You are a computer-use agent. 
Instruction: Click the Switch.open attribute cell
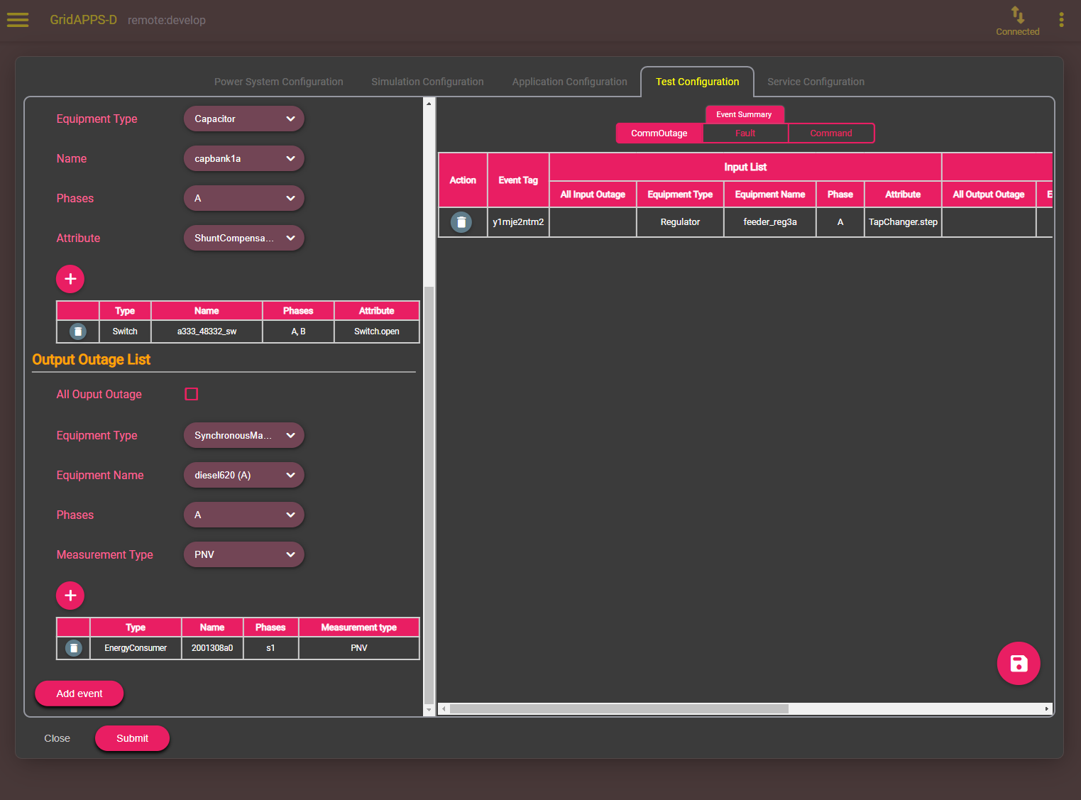(377, 331)
